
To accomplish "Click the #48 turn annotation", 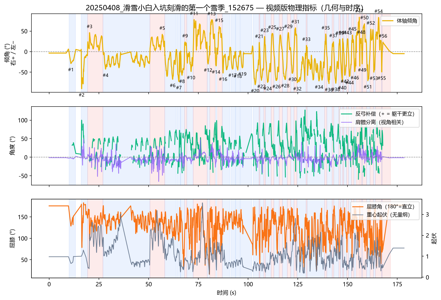I will (361, 32).
